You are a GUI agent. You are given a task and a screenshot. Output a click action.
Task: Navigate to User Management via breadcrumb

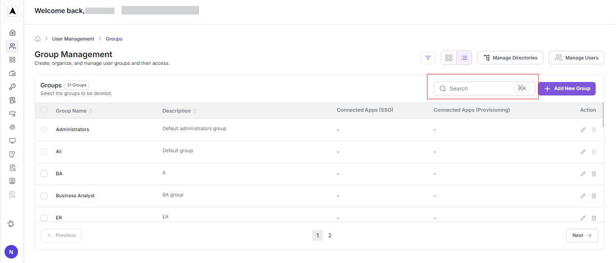pos(73,39)
